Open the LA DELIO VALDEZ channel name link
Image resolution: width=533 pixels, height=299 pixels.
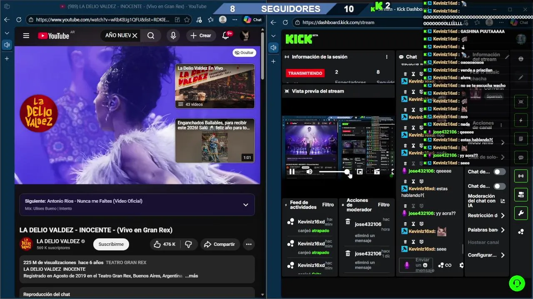point(58,241)
